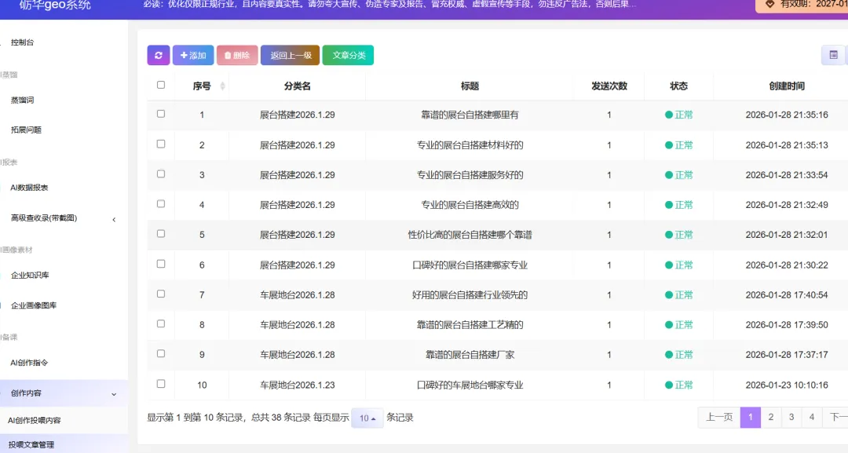
Task: Click title 好用的展台自搭建行业领先的
Action: point(470,295)
